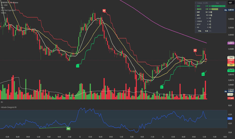235x139 pixels.
Task: Click the GATEIO row in volume table
Action: click(x=211, y=18)
